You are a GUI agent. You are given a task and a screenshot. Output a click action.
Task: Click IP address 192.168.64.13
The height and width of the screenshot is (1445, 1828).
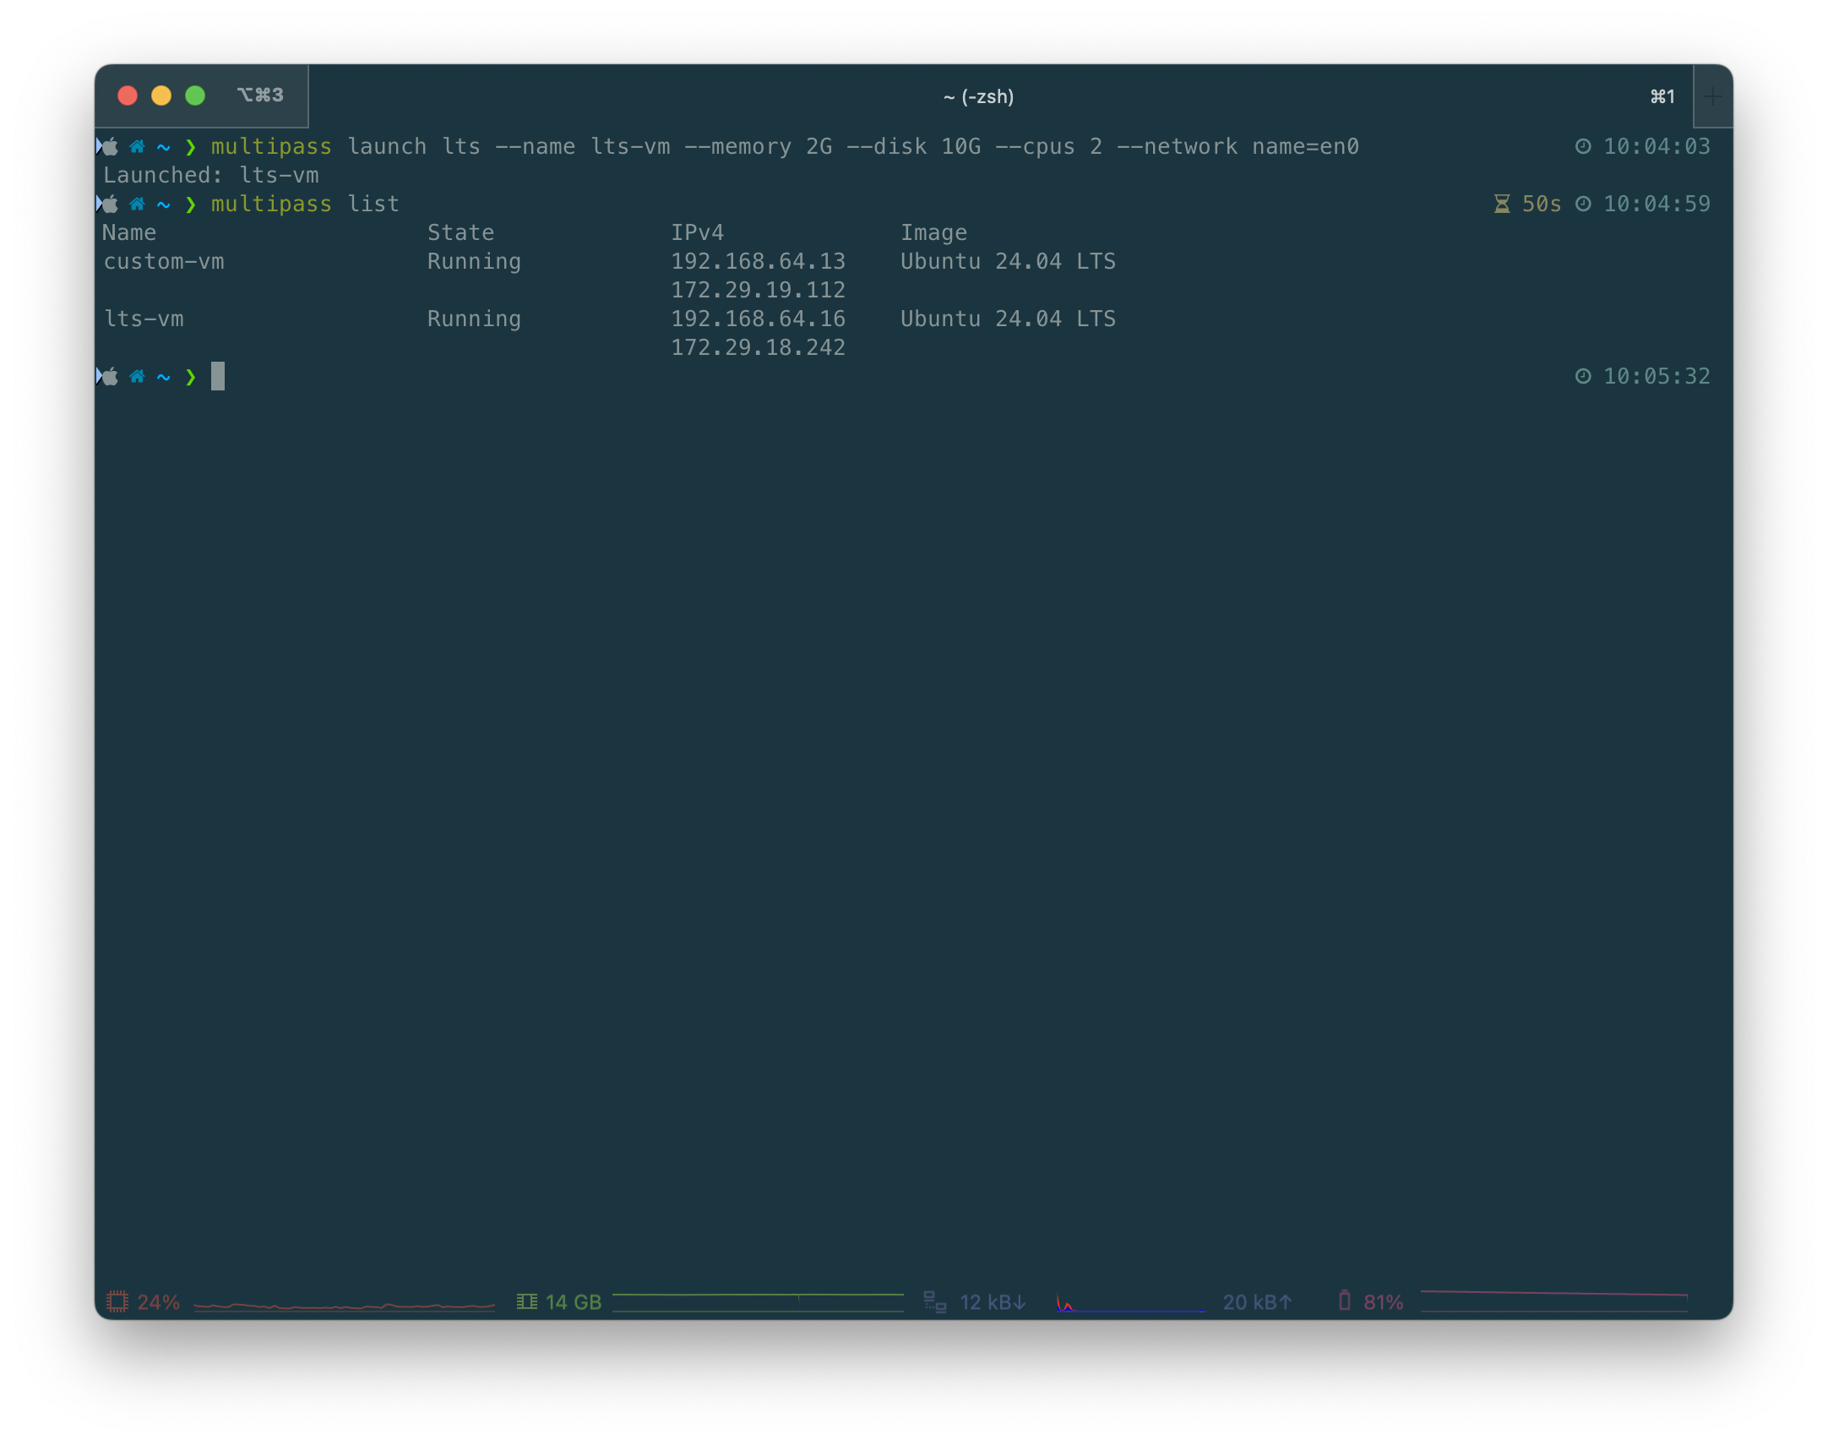click(x=759, y=261)
